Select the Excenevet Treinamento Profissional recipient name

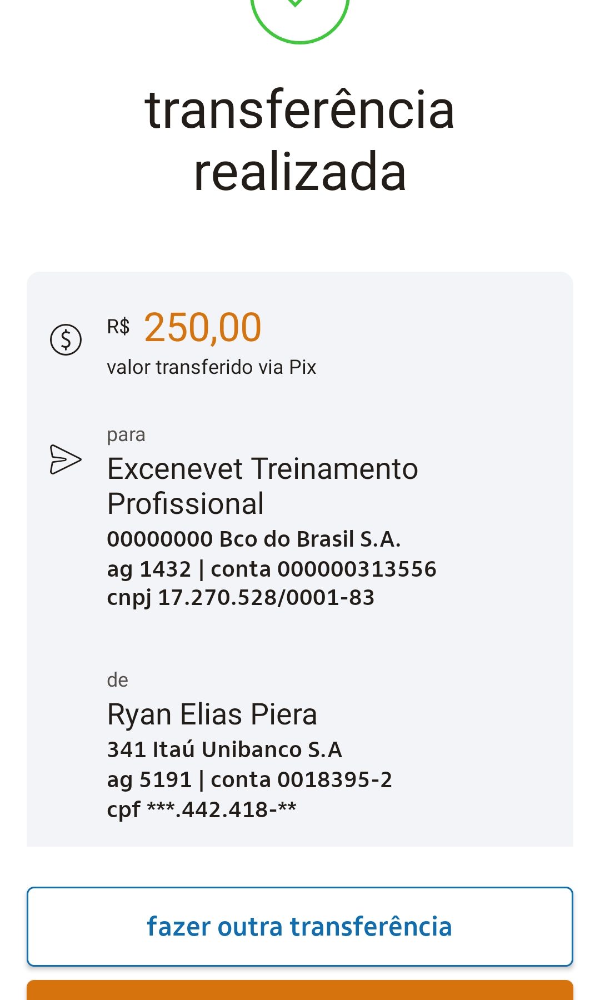coord(262,486)
